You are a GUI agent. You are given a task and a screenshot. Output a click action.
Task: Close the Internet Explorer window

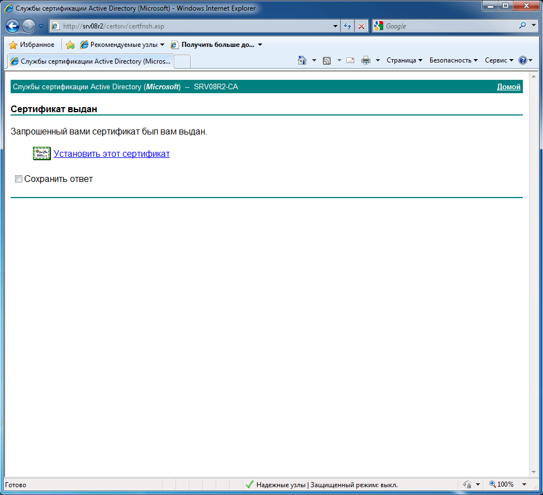tap(526, 6)
